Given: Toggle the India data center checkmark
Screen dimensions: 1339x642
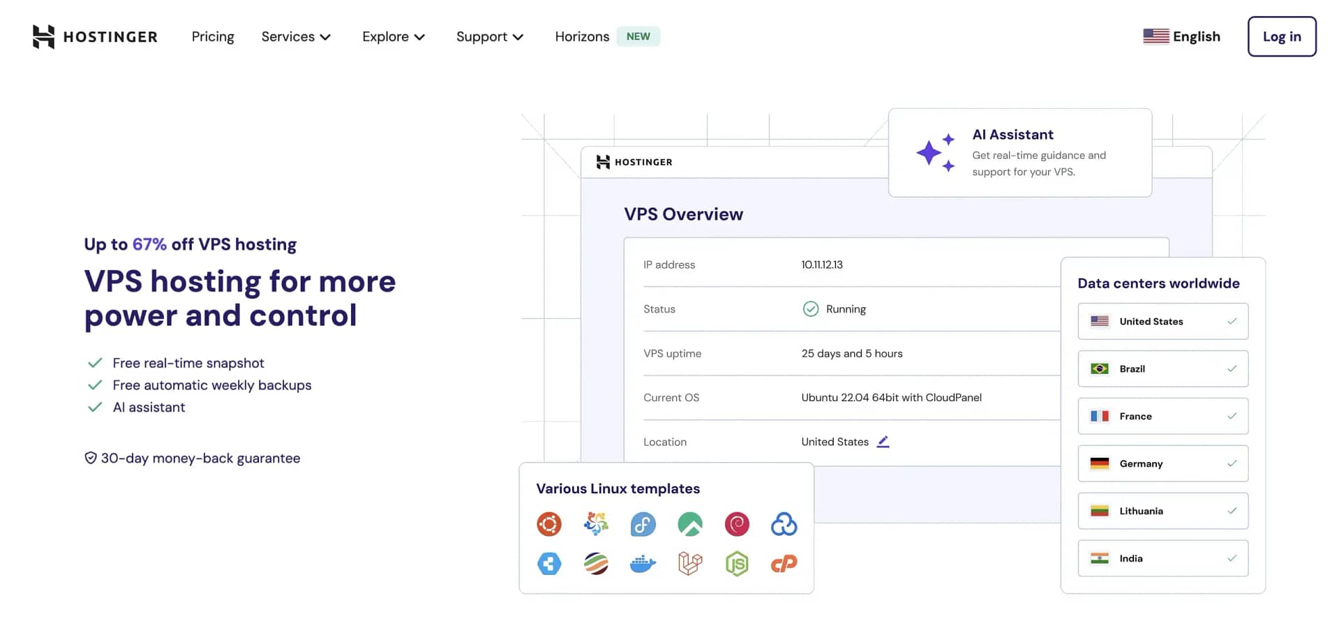Looking at the screenshot, I should pos(1232,558).
